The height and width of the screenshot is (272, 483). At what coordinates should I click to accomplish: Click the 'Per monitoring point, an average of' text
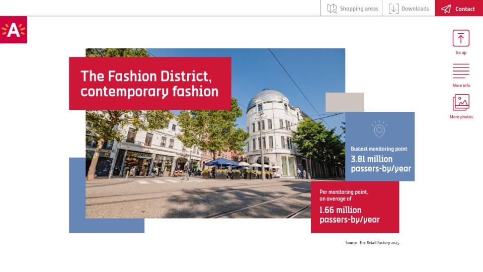[x=344, y=195]
